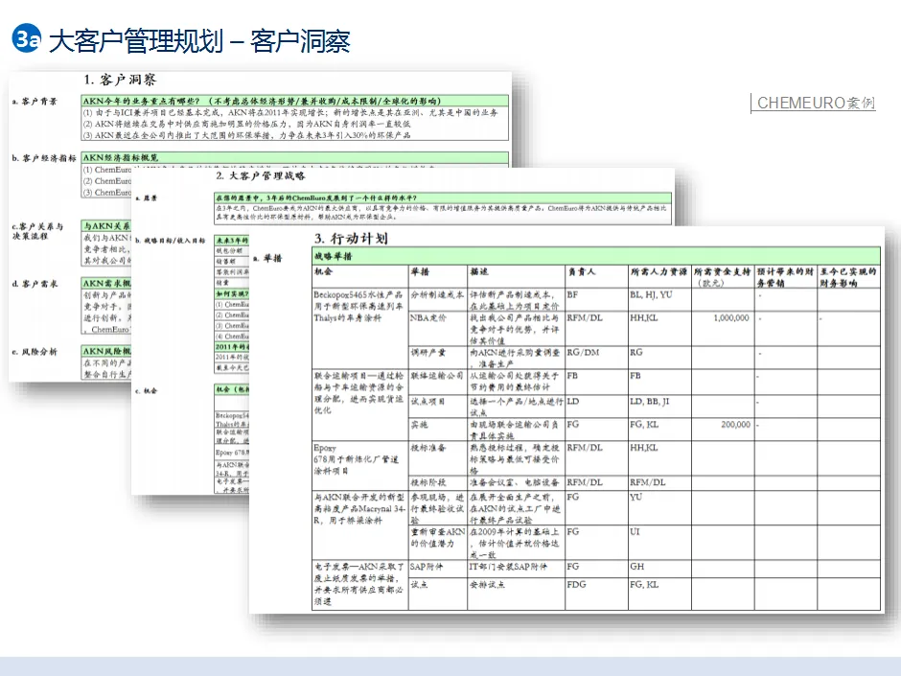
Task: Click the 机会 column header
Action: (359, 276)
